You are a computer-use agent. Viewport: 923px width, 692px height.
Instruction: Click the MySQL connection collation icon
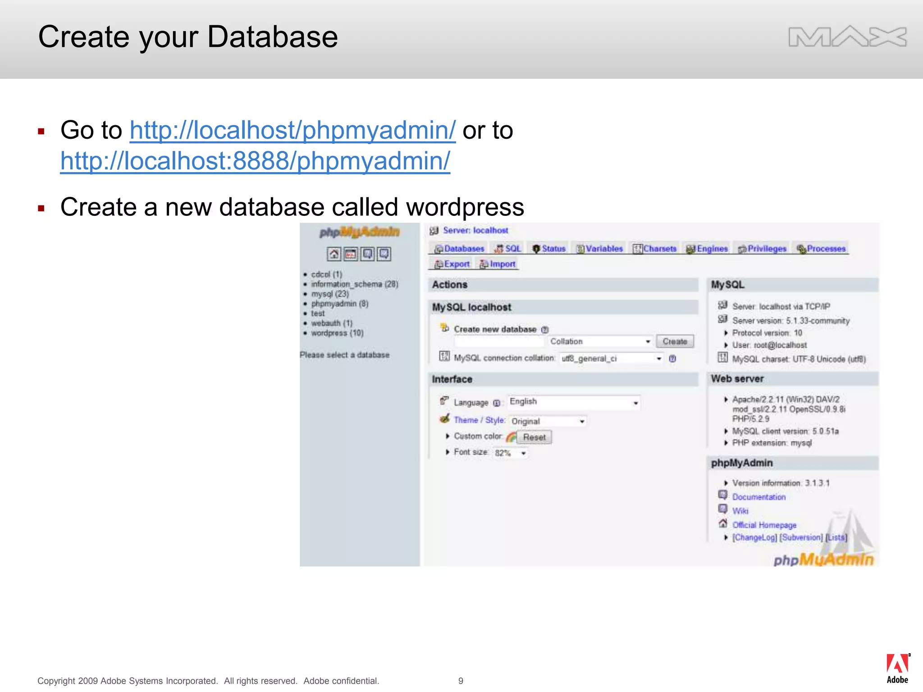point(444,356)
